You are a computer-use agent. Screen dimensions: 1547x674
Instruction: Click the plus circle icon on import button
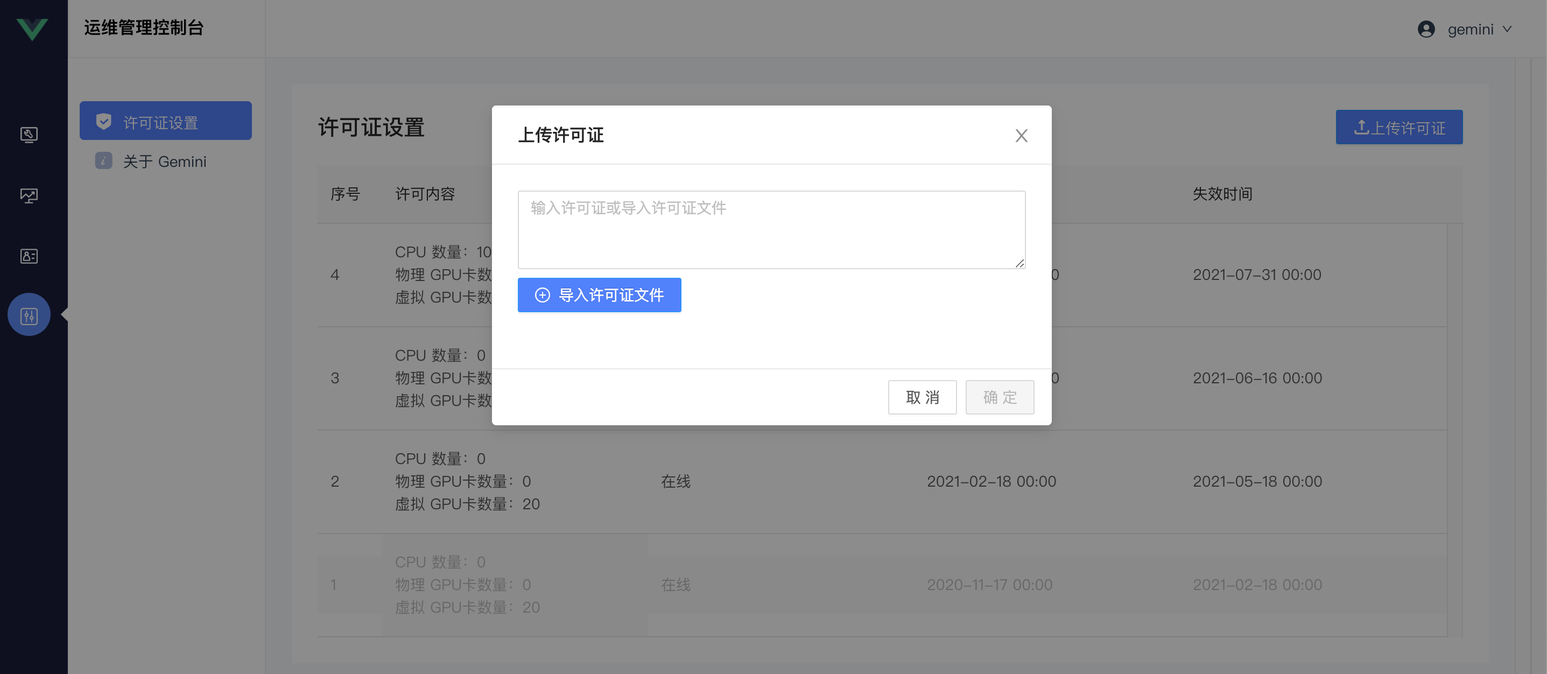click(542, 295)
